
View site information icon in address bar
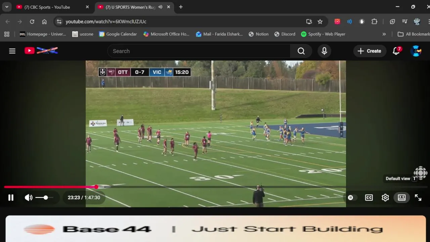tap(59, 22)
